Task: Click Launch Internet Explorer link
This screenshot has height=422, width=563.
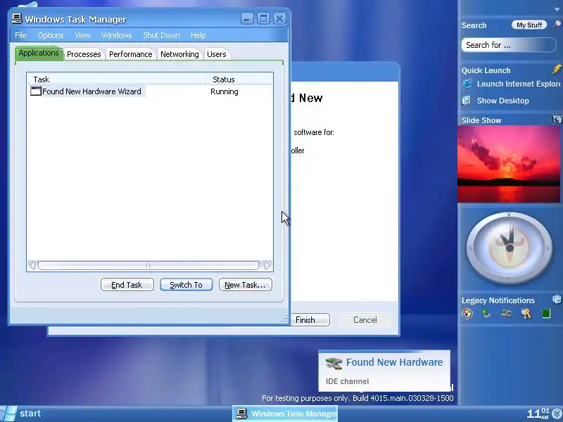Action: pyautogui.click(x=519, y=84)
